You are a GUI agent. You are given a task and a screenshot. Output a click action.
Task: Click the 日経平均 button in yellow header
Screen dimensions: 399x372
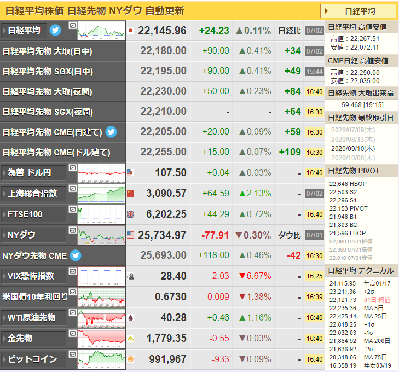[358, 11]
